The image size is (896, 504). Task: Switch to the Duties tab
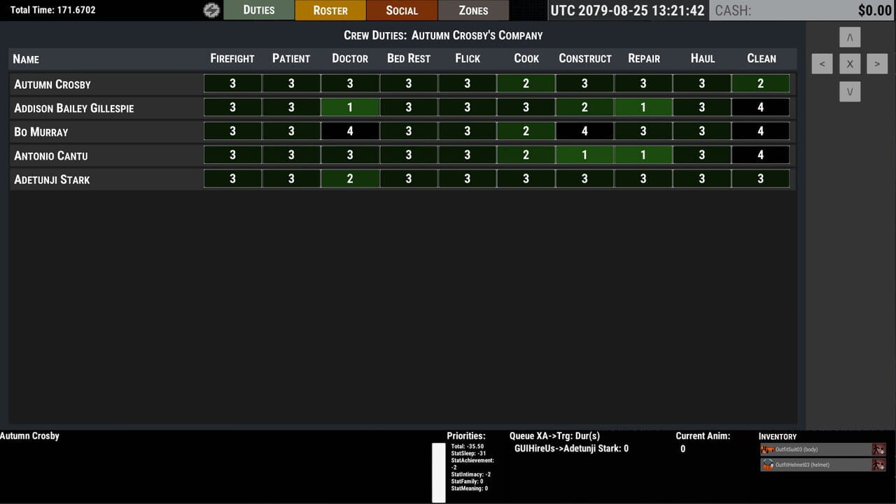[x=260, y=10]
